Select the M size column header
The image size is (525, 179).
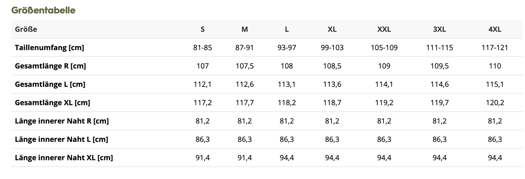coord(244,29)
